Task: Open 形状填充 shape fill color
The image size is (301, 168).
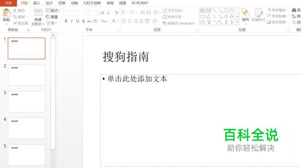Action: [277, 10]
